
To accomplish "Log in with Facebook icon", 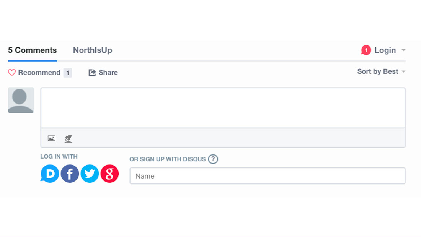I will pos(70,174).
